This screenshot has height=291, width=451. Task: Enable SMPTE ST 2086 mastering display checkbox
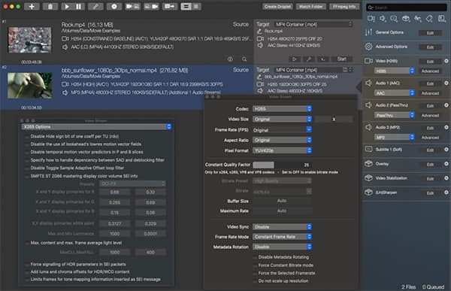[x=27, y=177]
